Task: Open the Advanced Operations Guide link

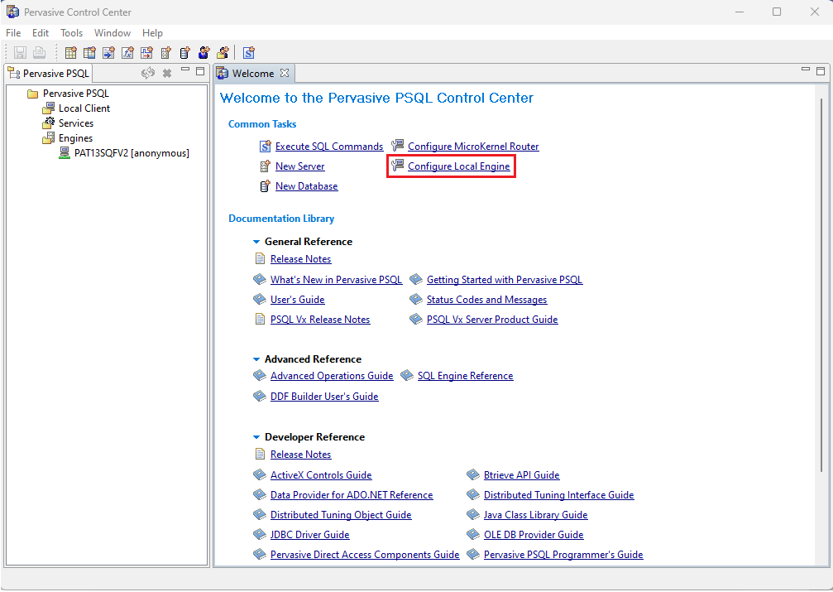Action: tap(332, 376)
